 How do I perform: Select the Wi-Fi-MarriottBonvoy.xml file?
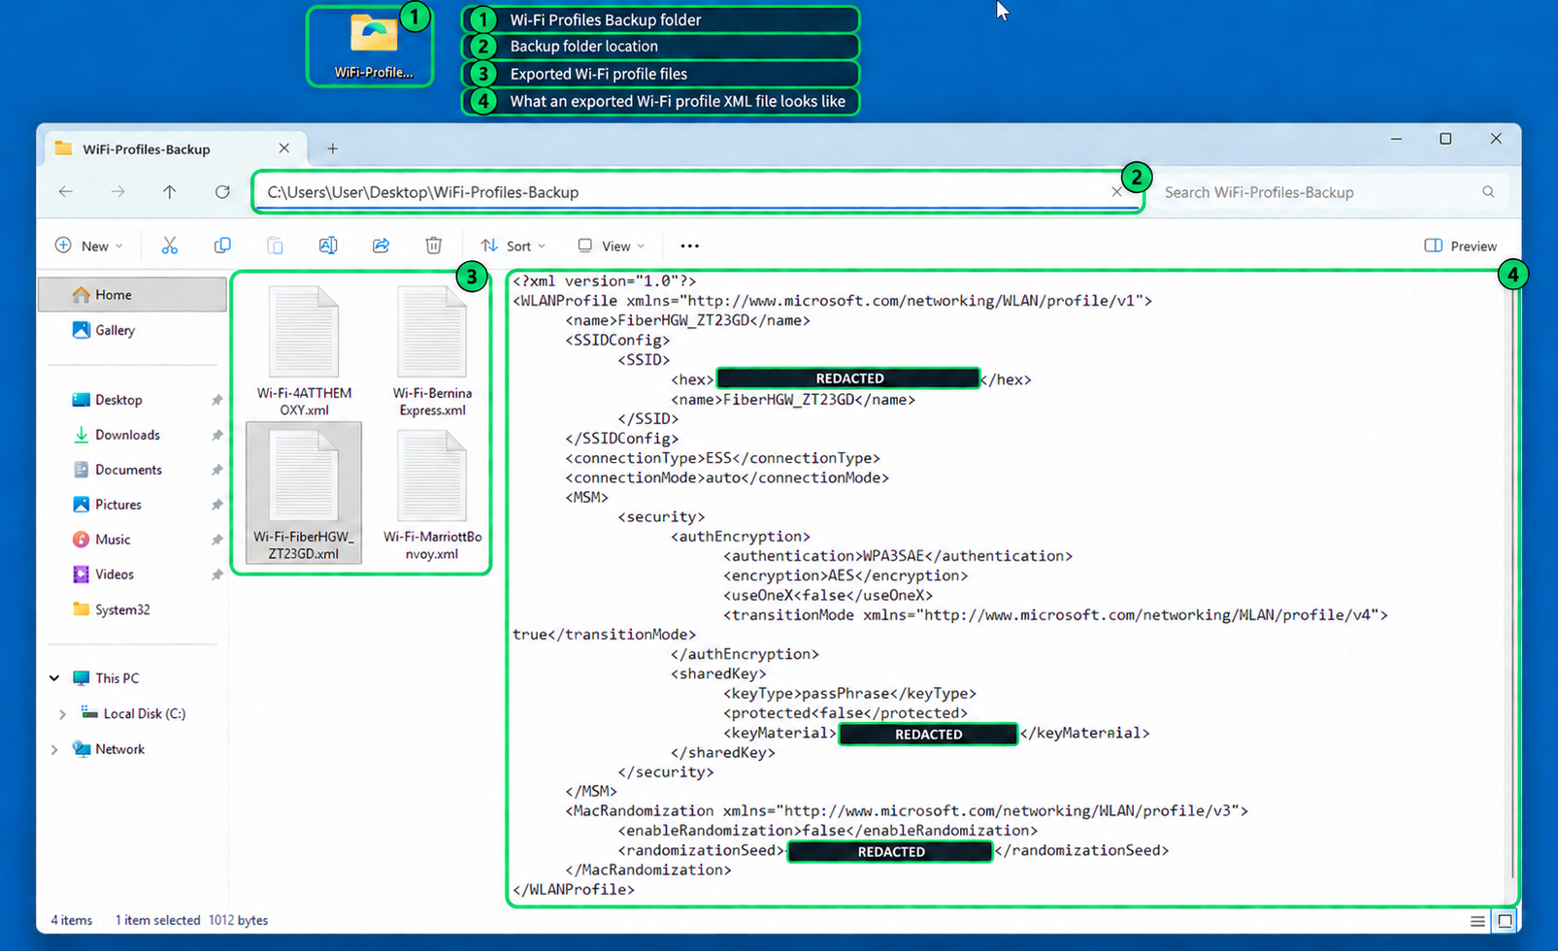[432, 495]
